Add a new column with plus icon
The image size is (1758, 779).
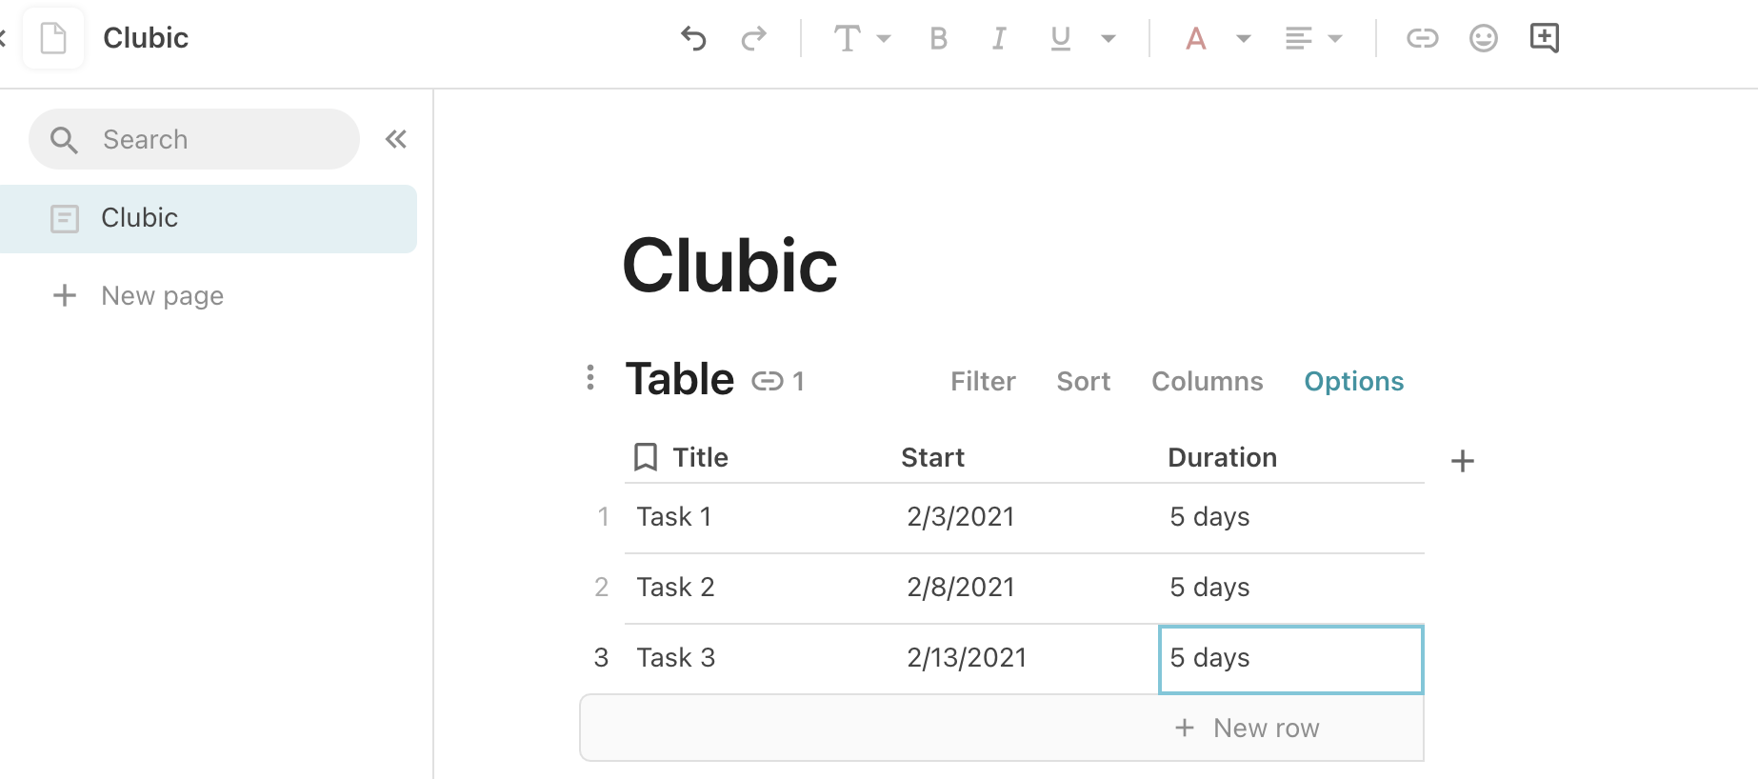[x=1462, y=462]
